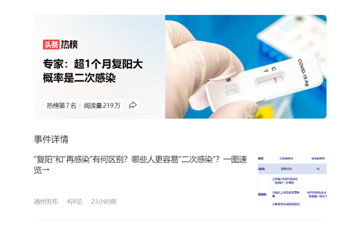The width and height of the screenshot is (338, 225).
Task: Click the 阅读量219万 read count label
Action: point(102,106)
